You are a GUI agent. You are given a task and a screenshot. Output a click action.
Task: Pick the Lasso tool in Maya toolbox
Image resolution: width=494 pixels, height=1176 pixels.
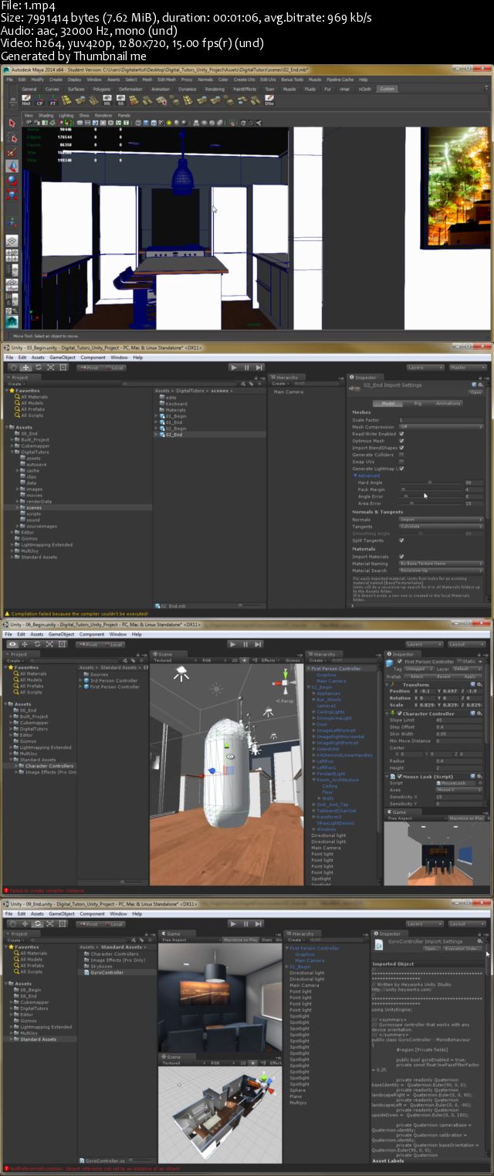click(x=12, y=137)
